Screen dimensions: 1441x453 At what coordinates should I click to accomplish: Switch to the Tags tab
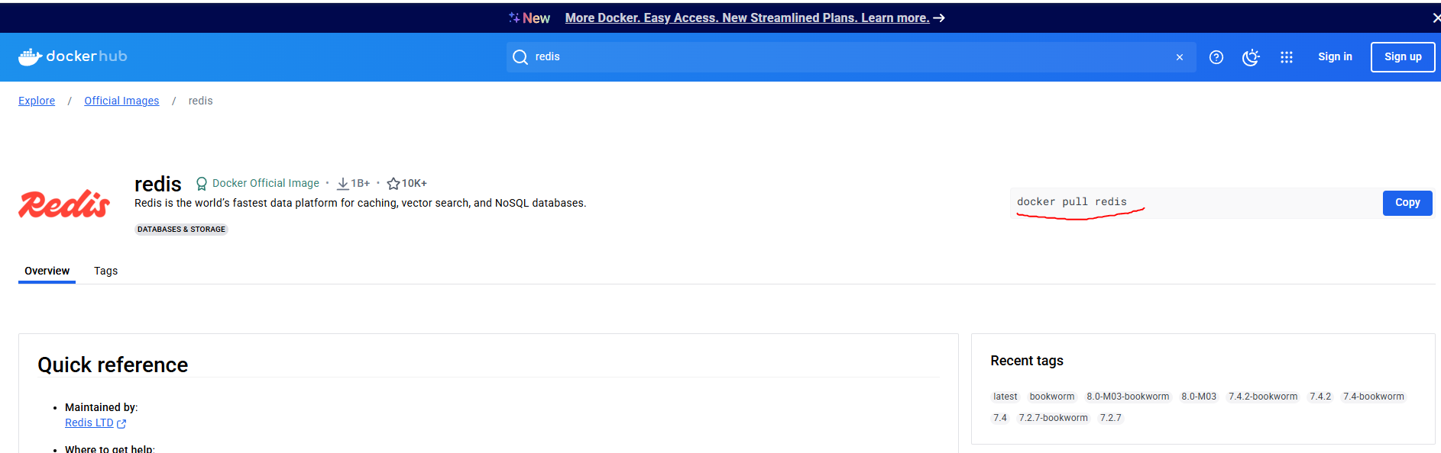[105, 271]
